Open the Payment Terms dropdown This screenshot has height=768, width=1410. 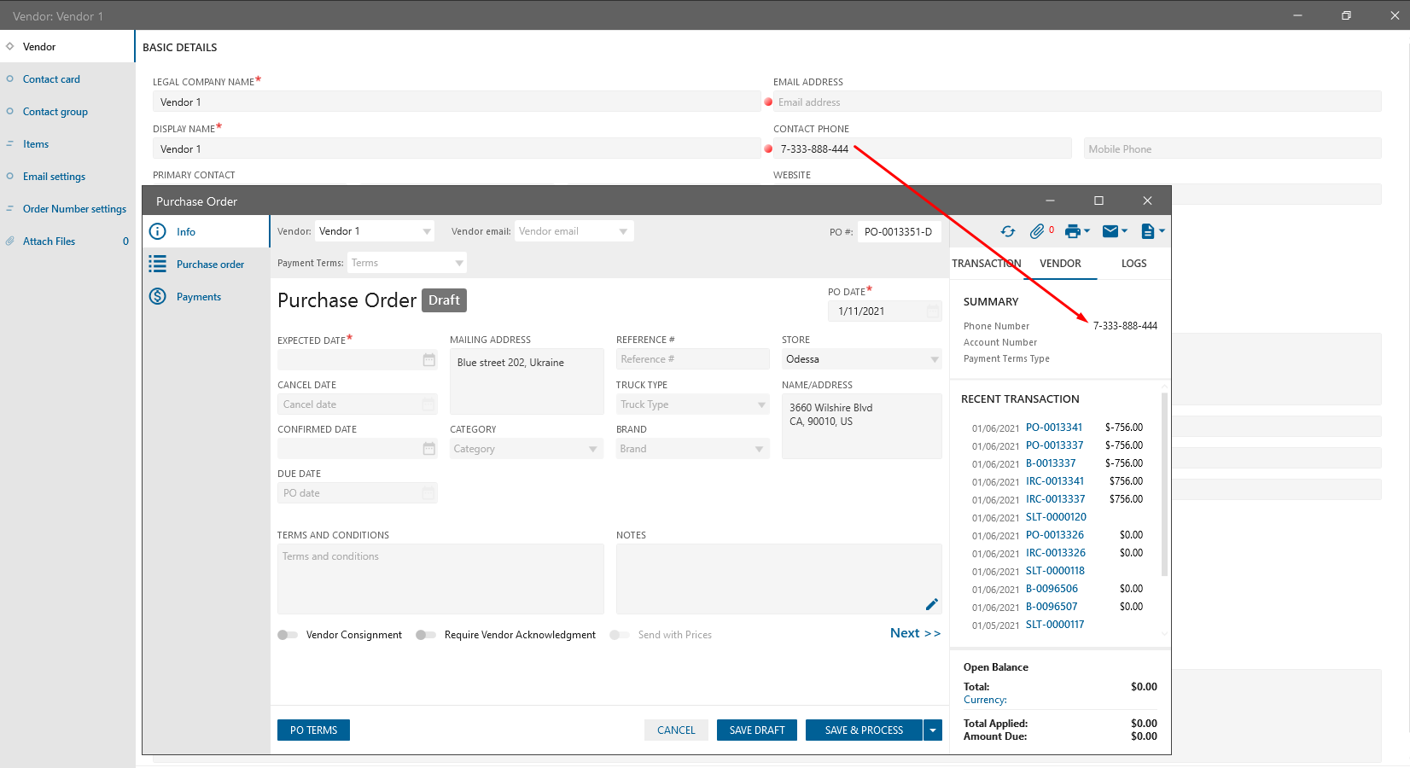[459, 263]
